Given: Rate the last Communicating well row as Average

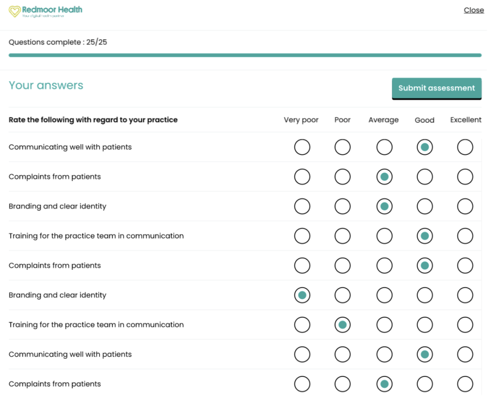Looking at the screenshot, I should (384, 355).
